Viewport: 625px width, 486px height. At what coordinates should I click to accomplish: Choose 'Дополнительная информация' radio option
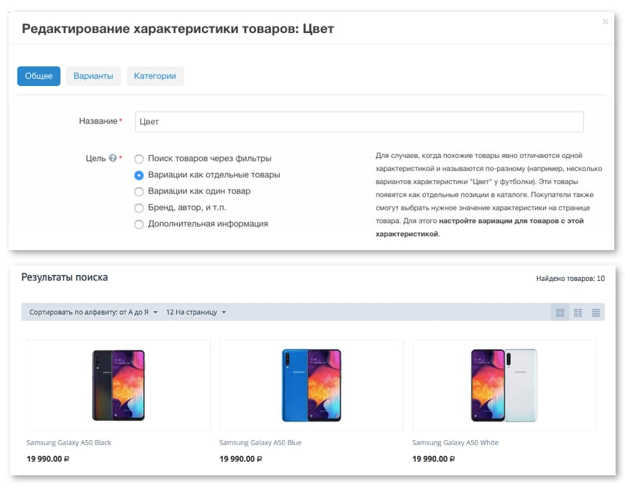pyautogui.click(x=139, y=225)
